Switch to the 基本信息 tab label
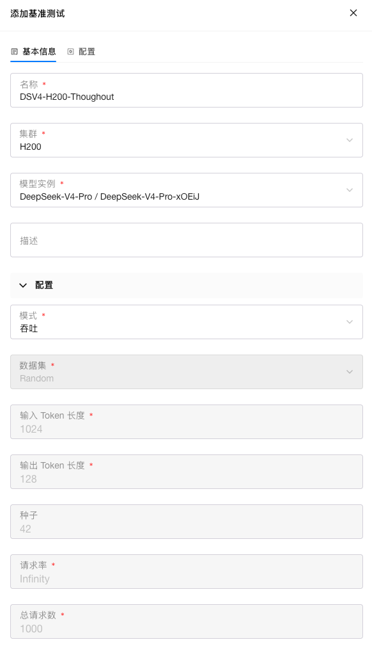 pos(39,52)
